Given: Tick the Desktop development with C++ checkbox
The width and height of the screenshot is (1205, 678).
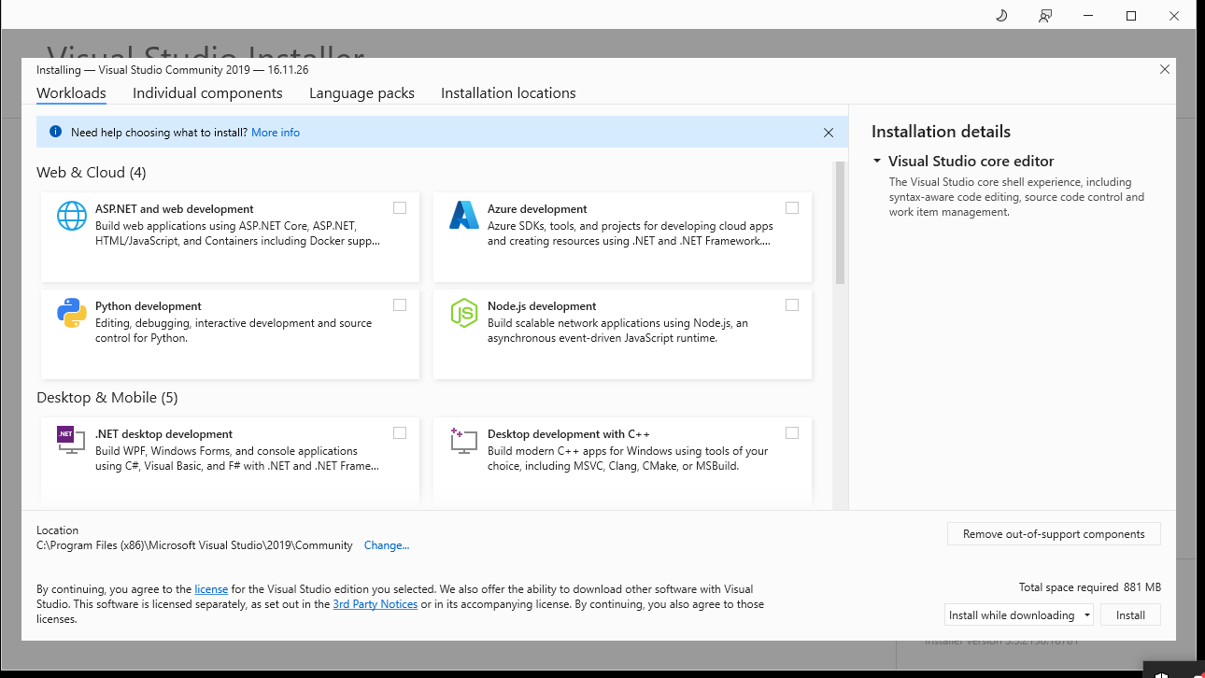Looking at the screenshot, I should (x=792, y=433).
